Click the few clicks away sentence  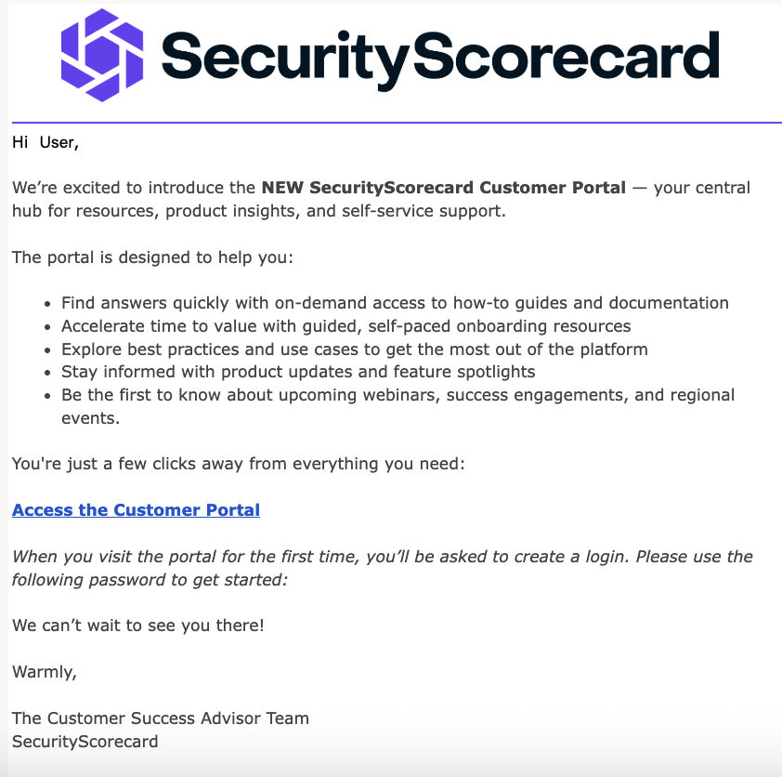239,464
